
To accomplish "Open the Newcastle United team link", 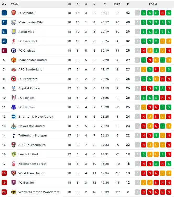I will click(31, 126).
